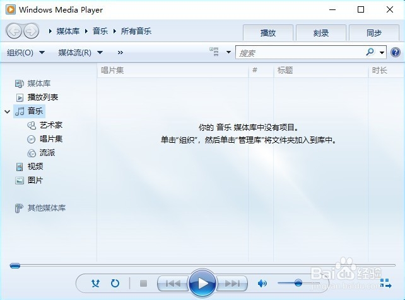Select 视频 in the navigation pane
The width and height of the screenshot is (405, 300).
coord(35,167)
